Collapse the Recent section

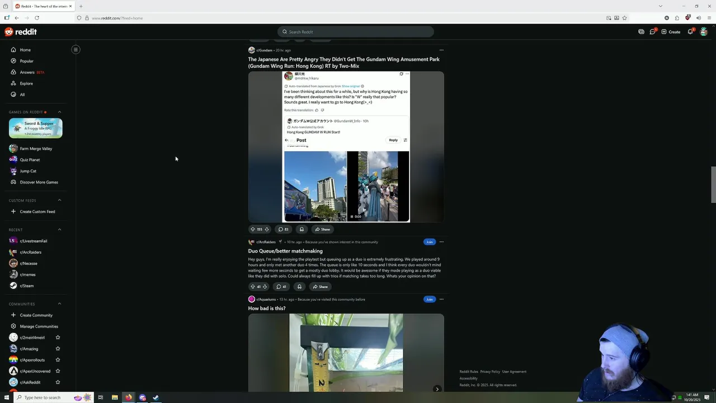(x=59, y=229)
